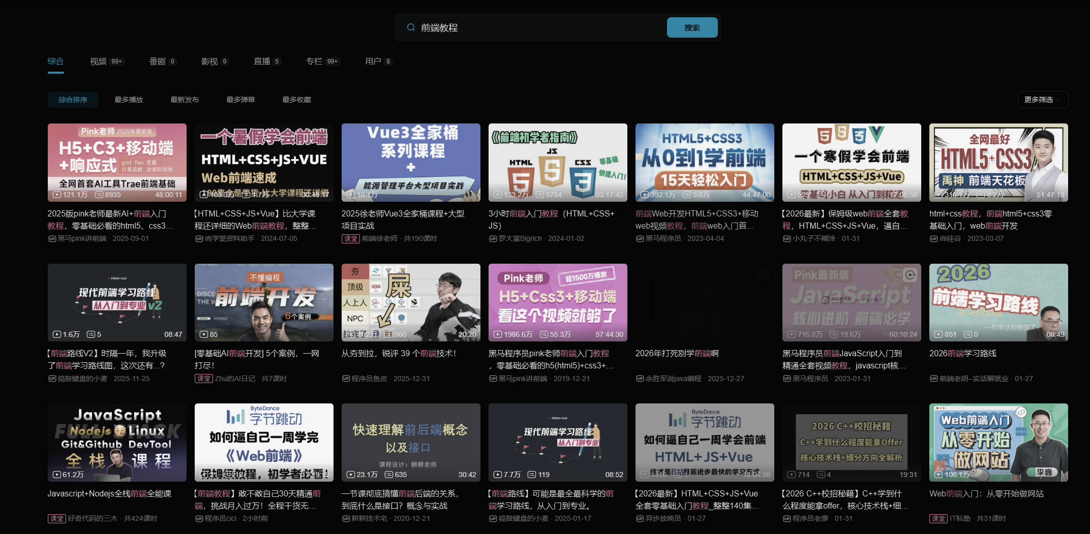Open the Vue3全家桶系列课程 thumbnail
This screenshot has height=534, width=1090.
pyautogui.click(x=411, y=162)
